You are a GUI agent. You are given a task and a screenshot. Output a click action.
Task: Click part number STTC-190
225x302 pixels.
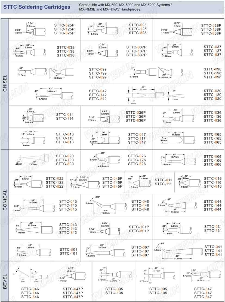[65, 160]
